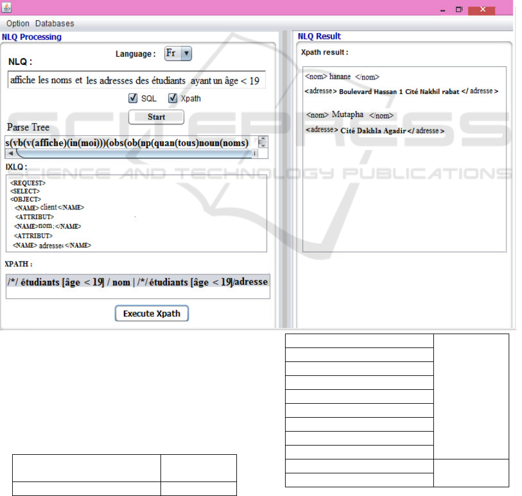Click the Parse Tree scrollbar right arrow
The image size is (522, 496).
(x=254, y=153)
